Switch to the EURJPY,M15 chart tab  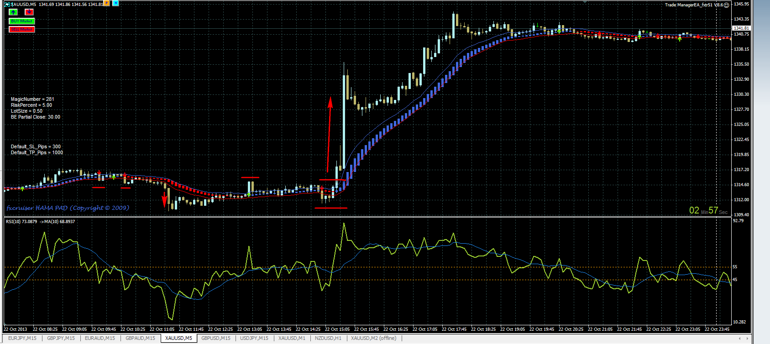coord(22,338)
